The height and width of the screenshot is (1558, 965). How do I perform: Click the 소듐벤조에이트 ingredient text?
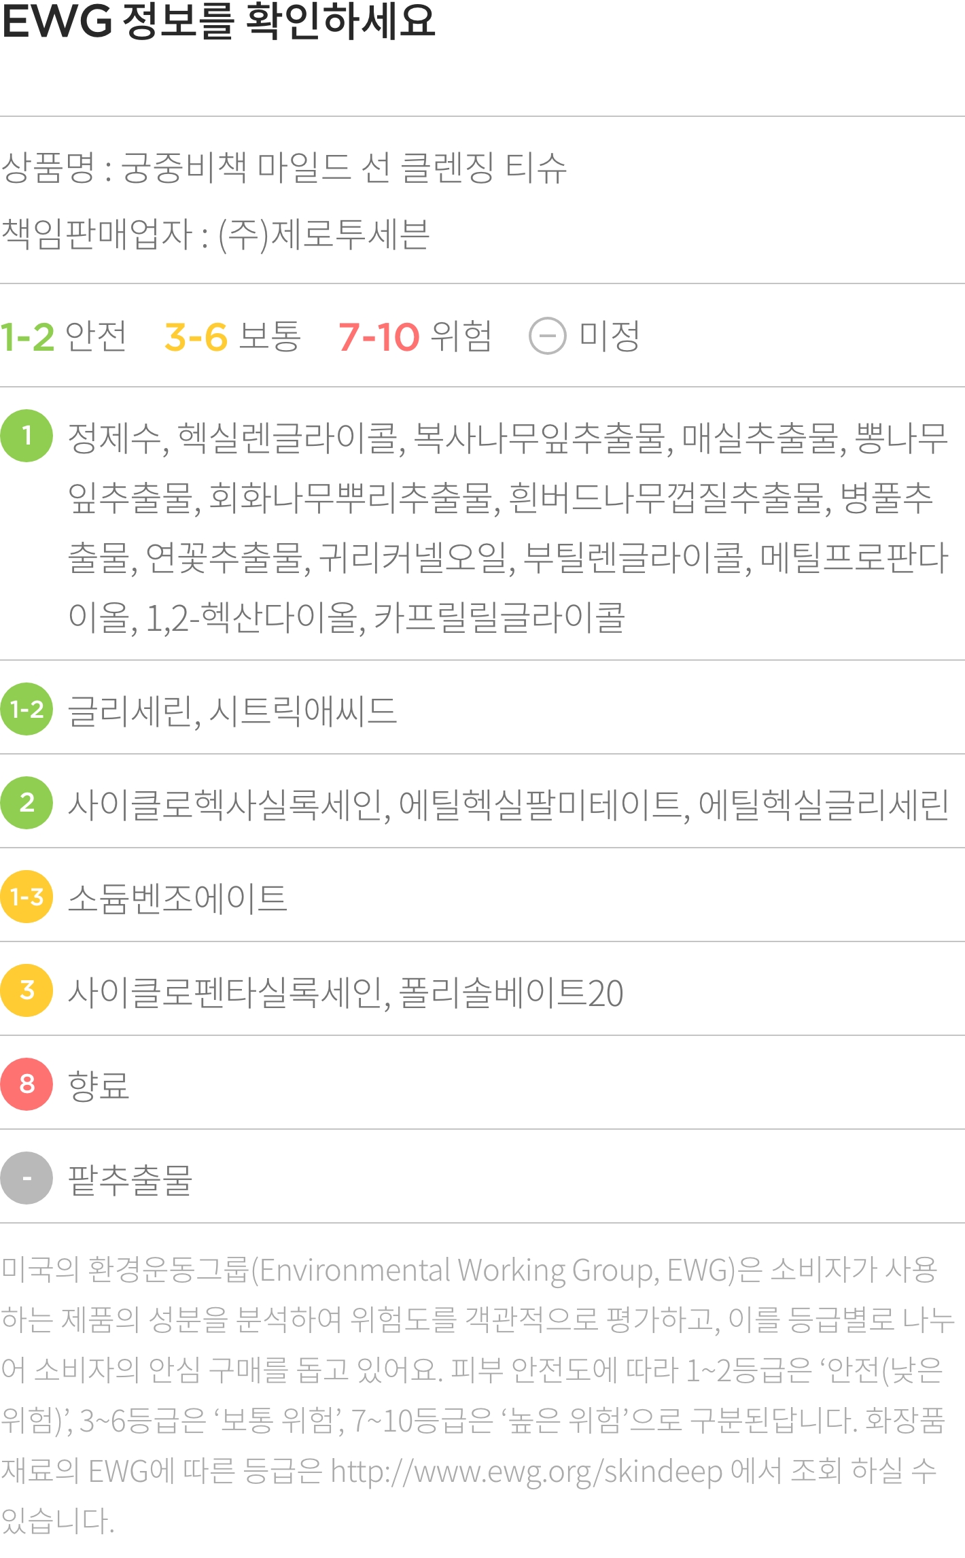(x=177, y=898)
